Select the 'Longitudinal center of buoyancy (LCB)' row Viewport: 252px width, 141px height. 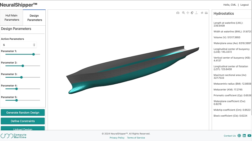tap(232, 50)
